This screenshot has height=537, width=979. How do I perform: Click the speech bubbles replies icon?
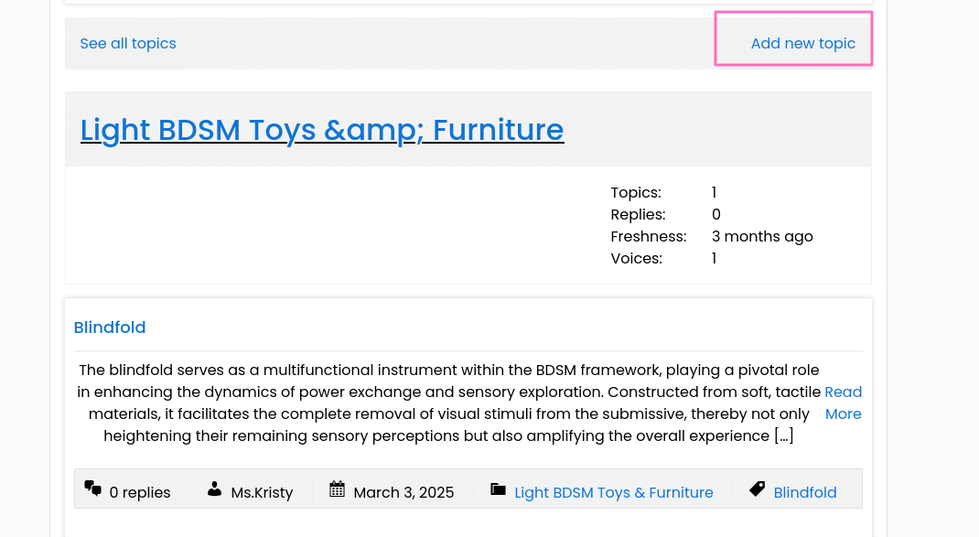pos(93,489)
